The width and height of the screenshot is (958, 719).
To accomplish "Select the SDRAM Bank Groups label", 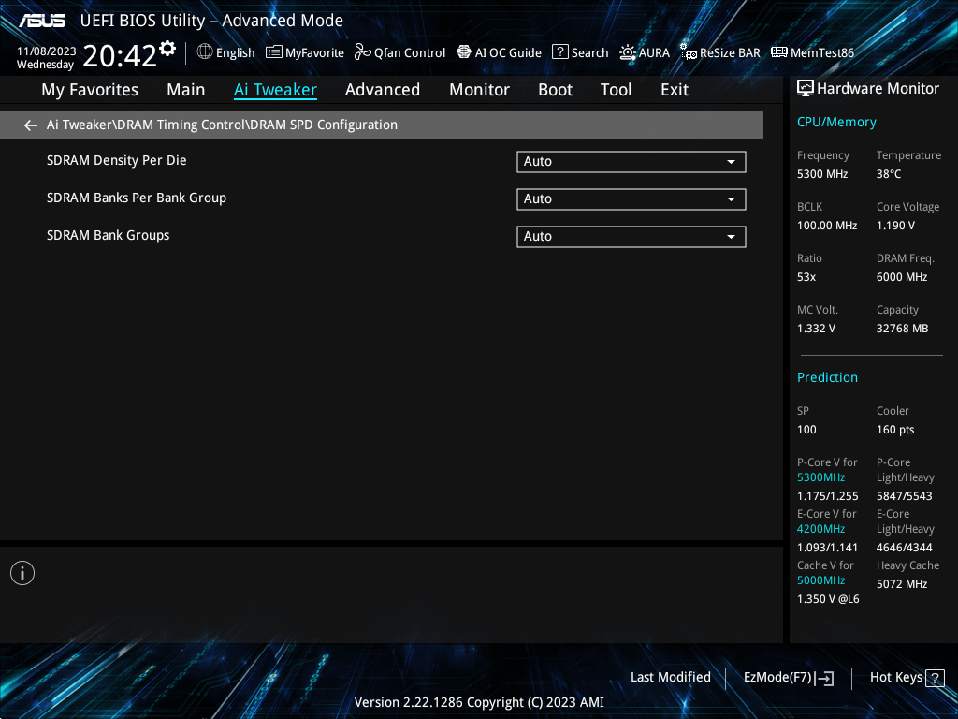I will (x=109, y=235).
